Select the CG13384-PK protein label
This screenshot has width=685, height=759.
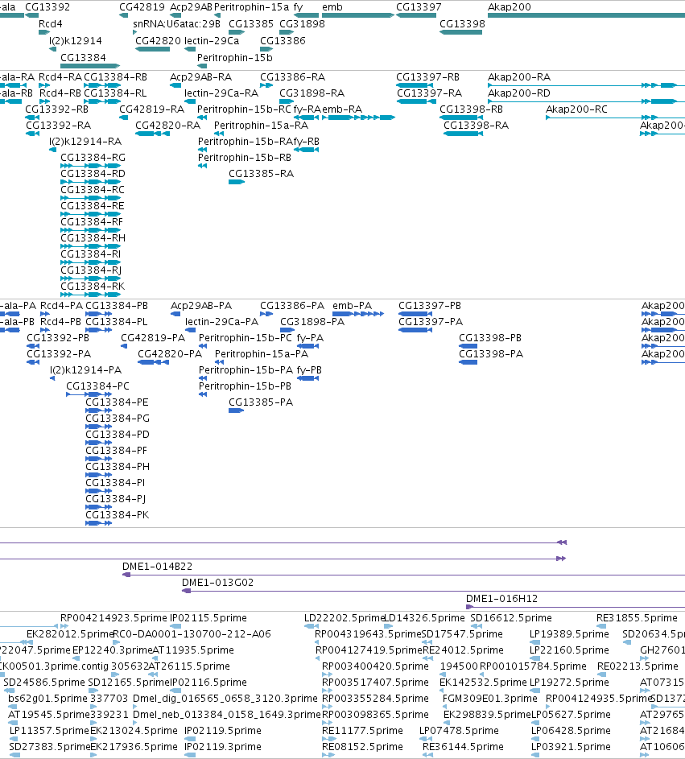click(118, 514)
